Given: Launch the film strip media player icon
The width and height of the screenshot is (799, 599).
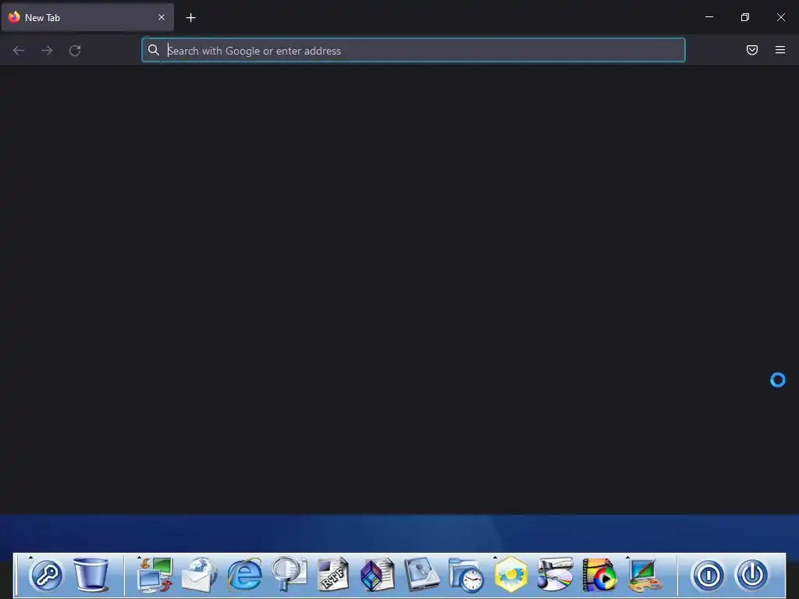Looking at the screenshot, I should pos(599,575).
